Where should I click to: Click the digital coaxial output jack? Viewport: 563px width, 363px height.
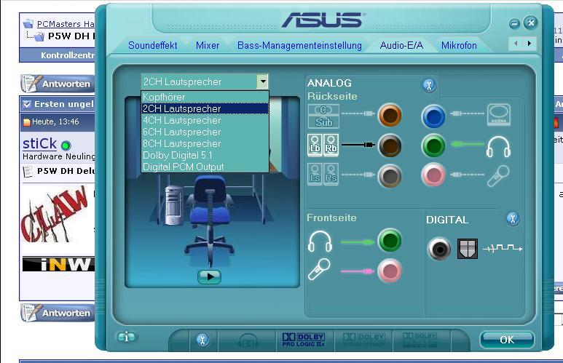[439, 248]
